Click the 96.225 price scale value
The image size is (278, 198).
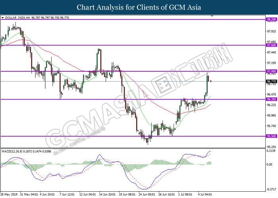pos(272,105)
